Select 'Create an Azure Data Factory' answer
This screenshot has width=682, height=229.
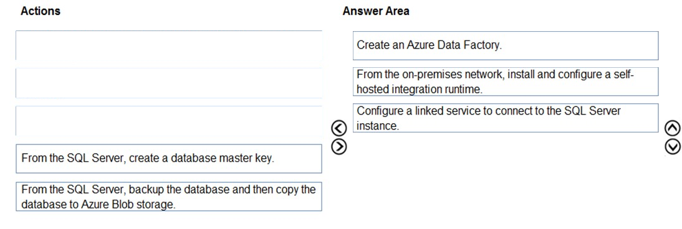[506, 45]
